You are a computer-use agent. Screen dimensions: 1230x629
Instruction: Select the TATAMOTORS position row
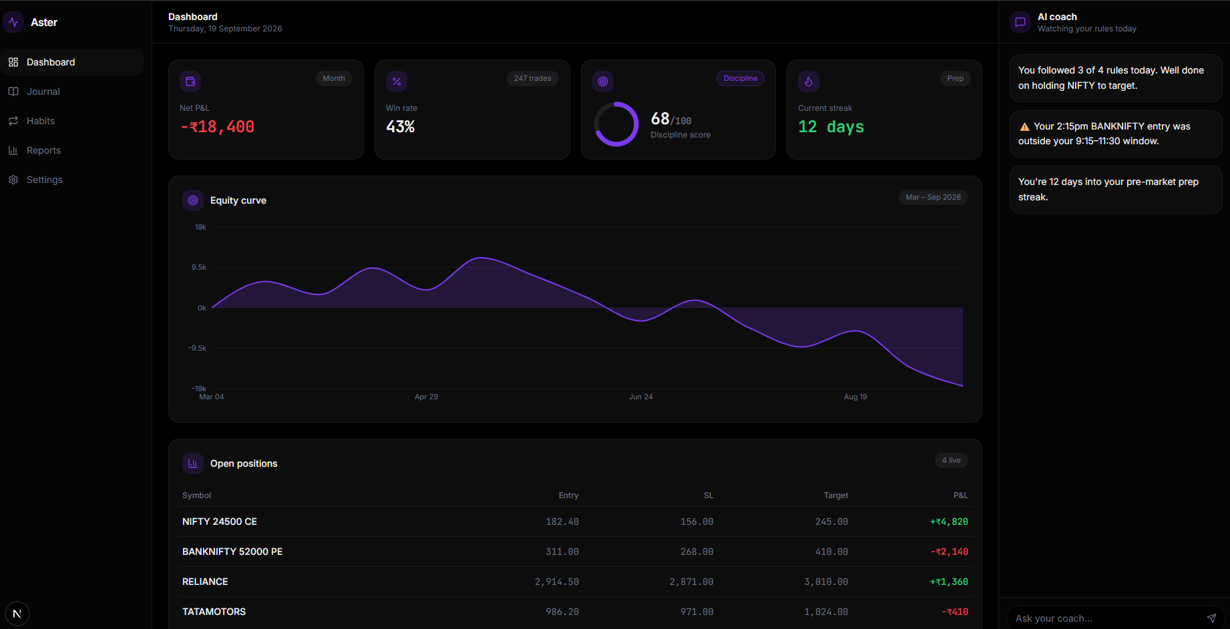click(575, 612)
